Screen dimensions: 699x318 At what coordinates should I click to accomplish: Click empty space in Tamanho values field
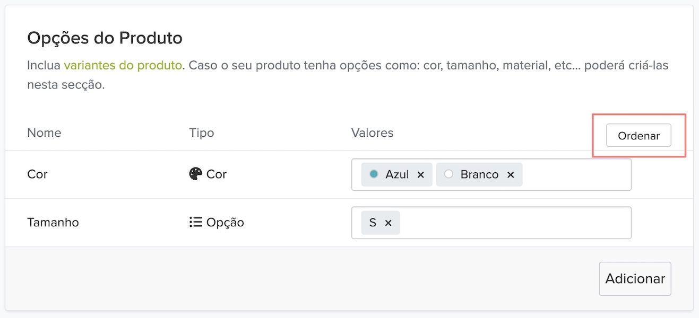(x=515, y=223)
